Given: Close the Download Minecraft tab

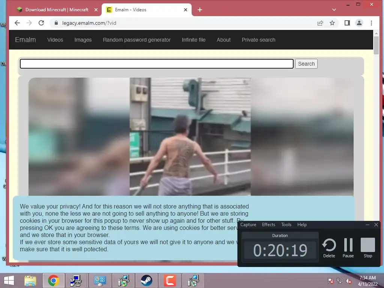Looking at the screenshot, I should click(96, 10).
